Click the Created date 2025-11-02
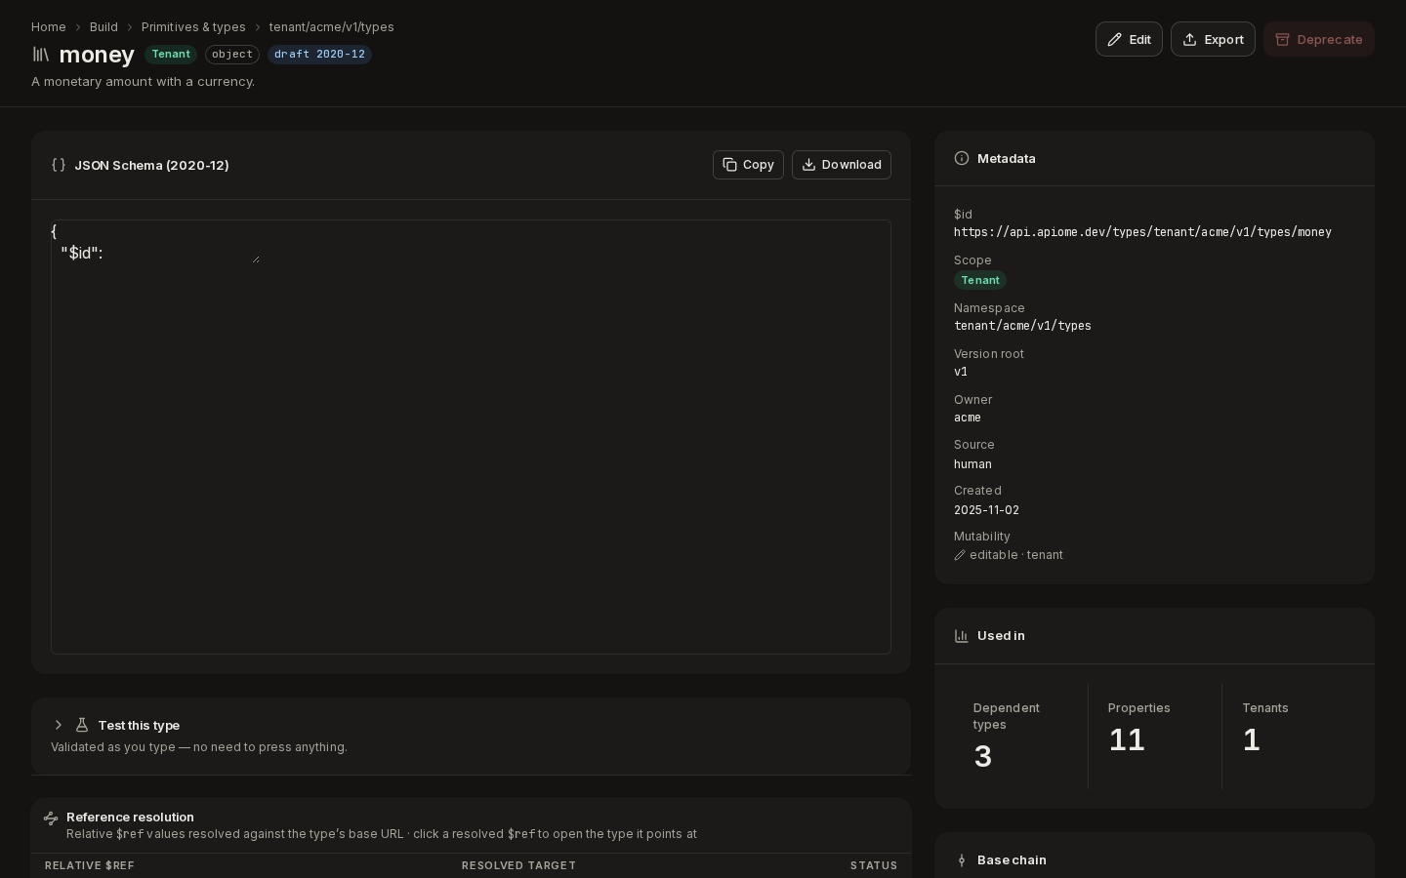Image resolution: width=1406 pixels, height=878 pixels. click(986, 510)
